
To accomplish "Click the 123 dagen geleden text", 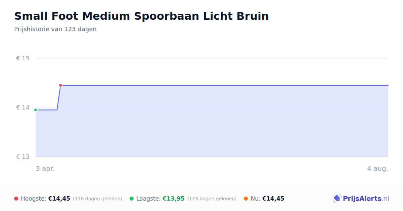I will click(212, 199).
